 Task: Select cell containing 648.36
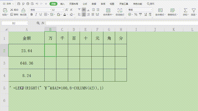pyautogui.click(x=27, y=63)
